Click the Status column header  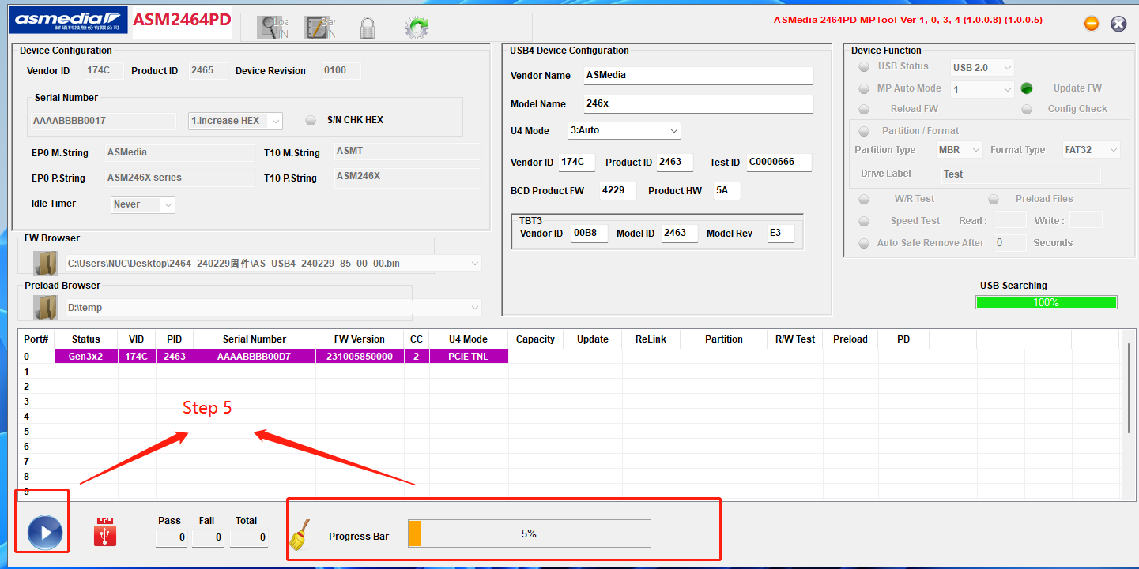[x=86, y=339]
